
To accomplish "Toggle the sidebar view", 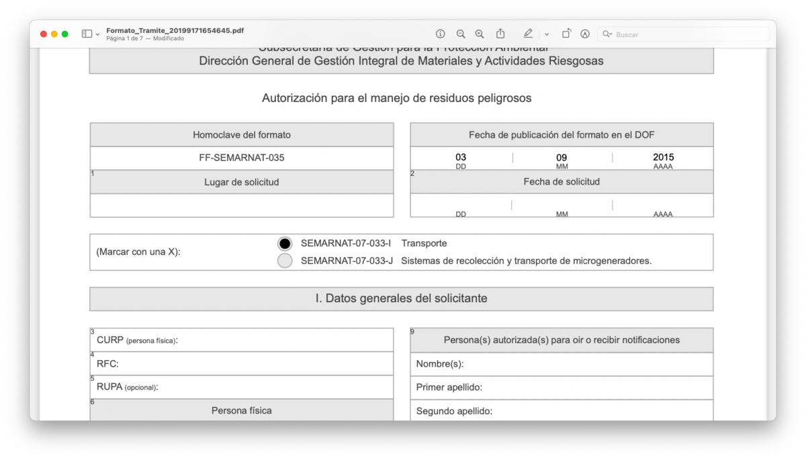I will click(x=85, y=34).
